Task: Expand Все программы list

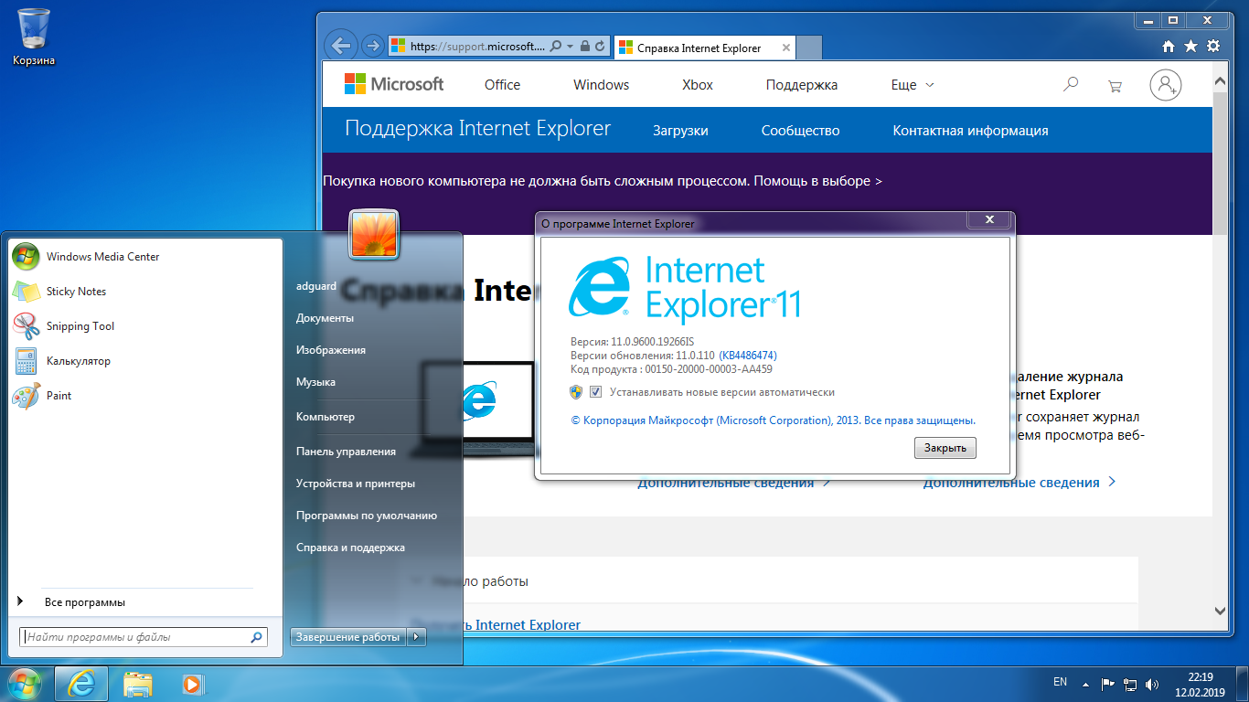Action: click(x=85, y=602)
